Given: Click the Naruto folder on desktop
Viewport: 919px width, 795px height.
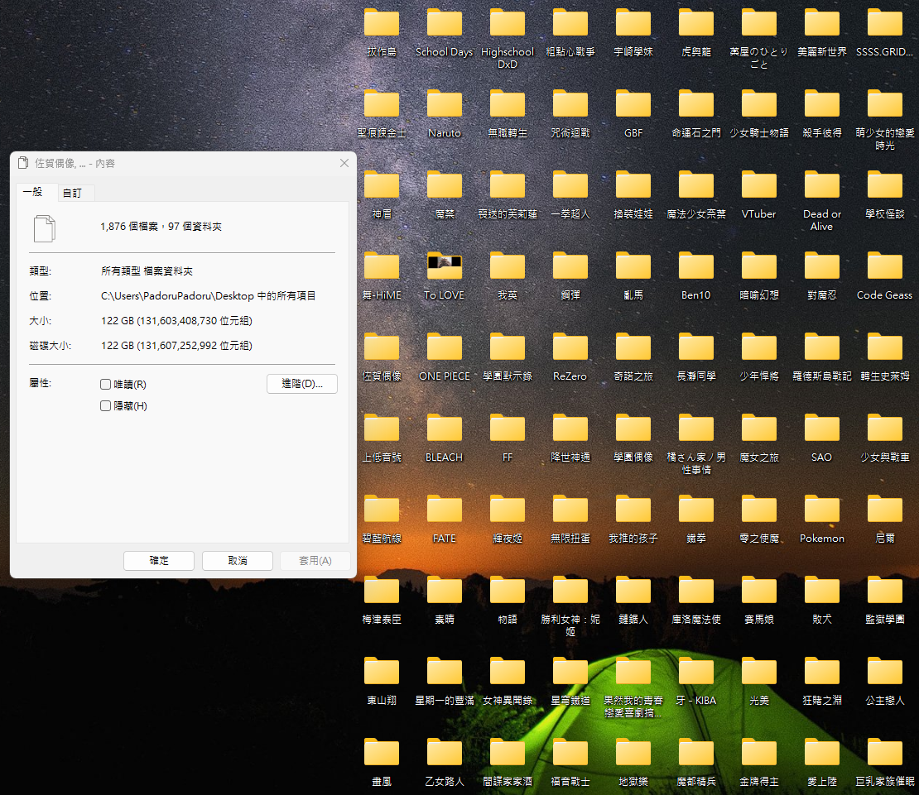Looking at the screenshot, I should click(444, 105).
